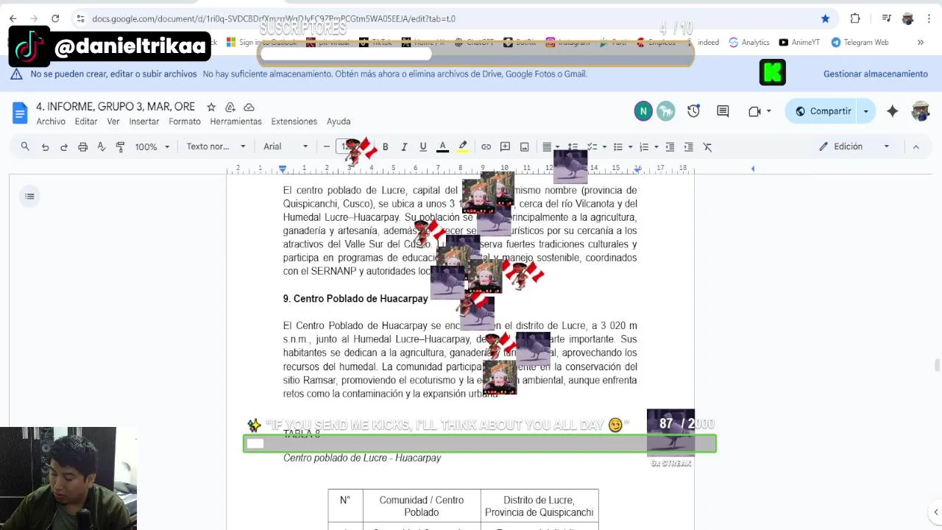Open the text color picker

442,146
